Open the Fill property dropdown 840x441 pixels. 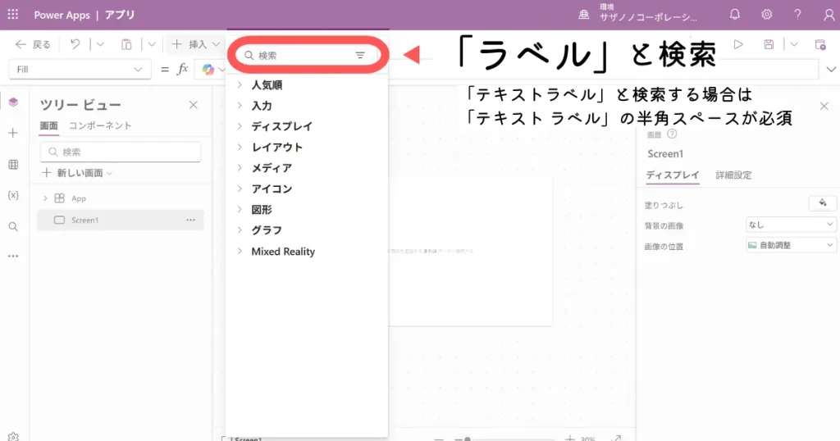pos(80,70)
